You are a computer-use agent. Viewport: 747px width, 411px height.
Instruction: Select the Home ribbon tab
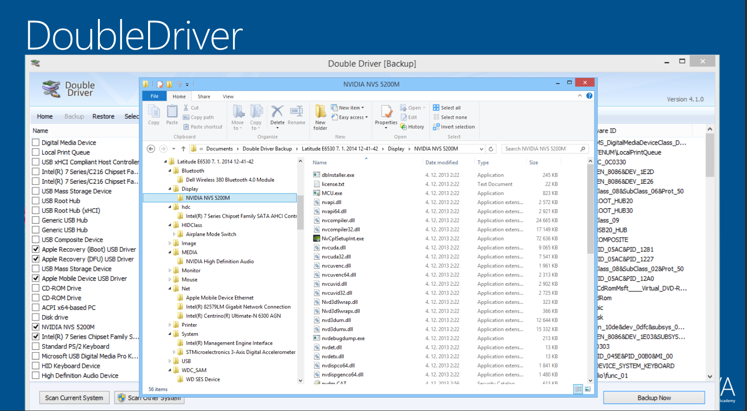(x=179, y=96)
